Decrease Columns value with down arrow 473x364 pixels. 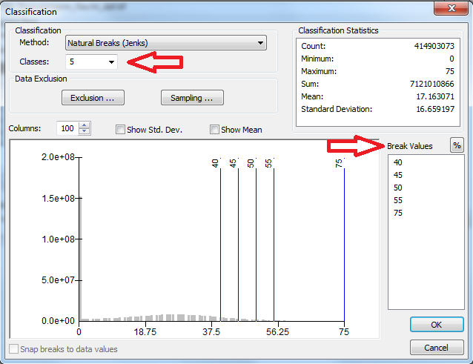[x=85, y=132]
